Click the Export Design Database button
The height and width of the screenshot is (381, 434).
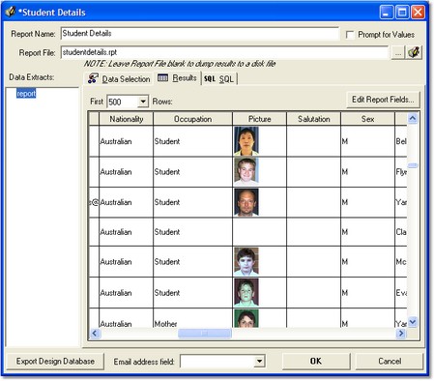[55, 361]
